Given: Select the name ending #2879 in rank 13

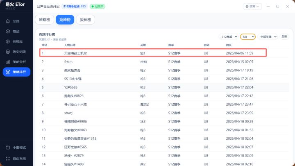Looking at the screenshot, I should coord(74,156).
